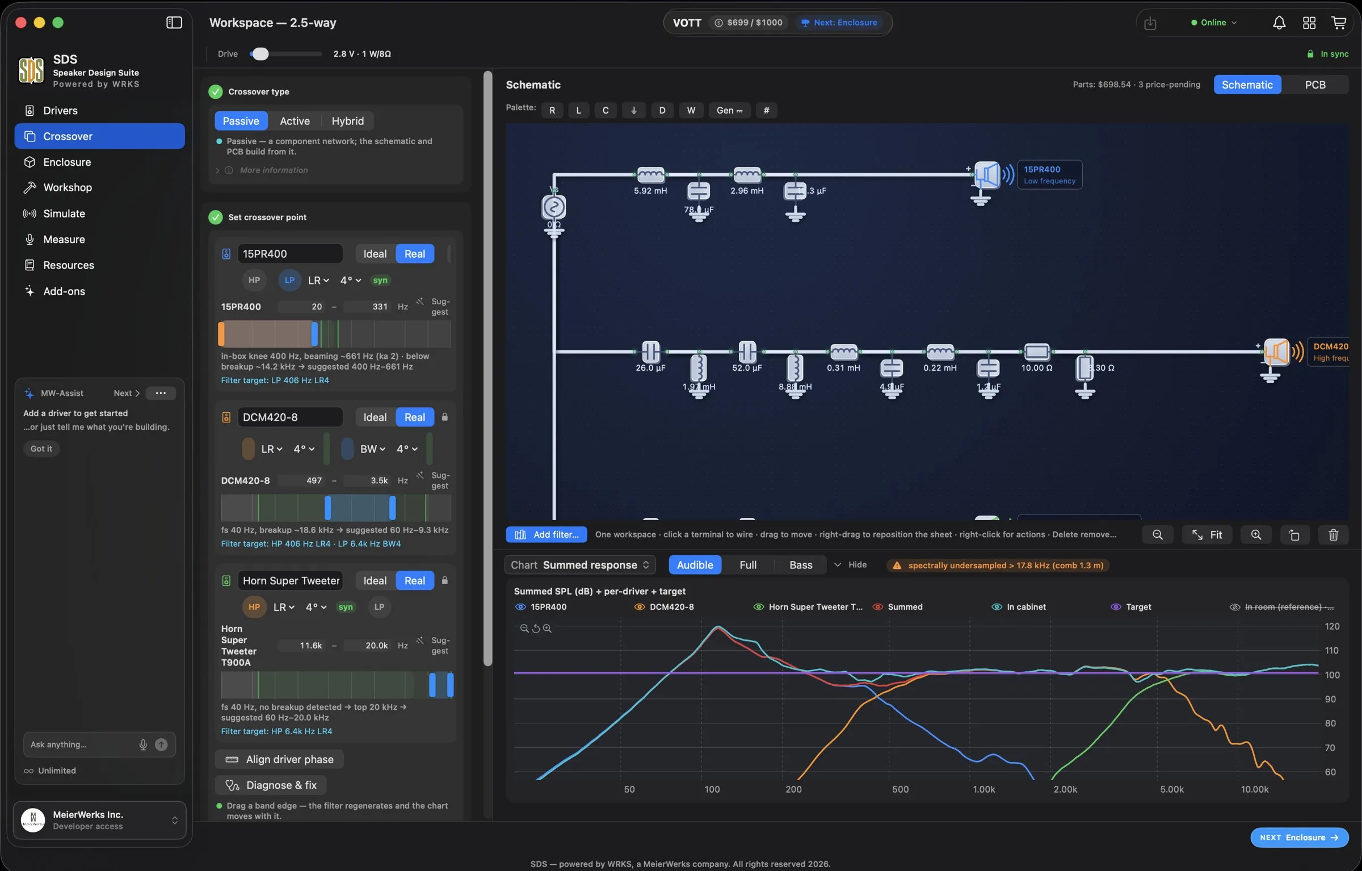This screenshot has width=1362, height=871.
Task: Click the copy/duplicate icon in schematic toolbar
Action: point(1294,535)
